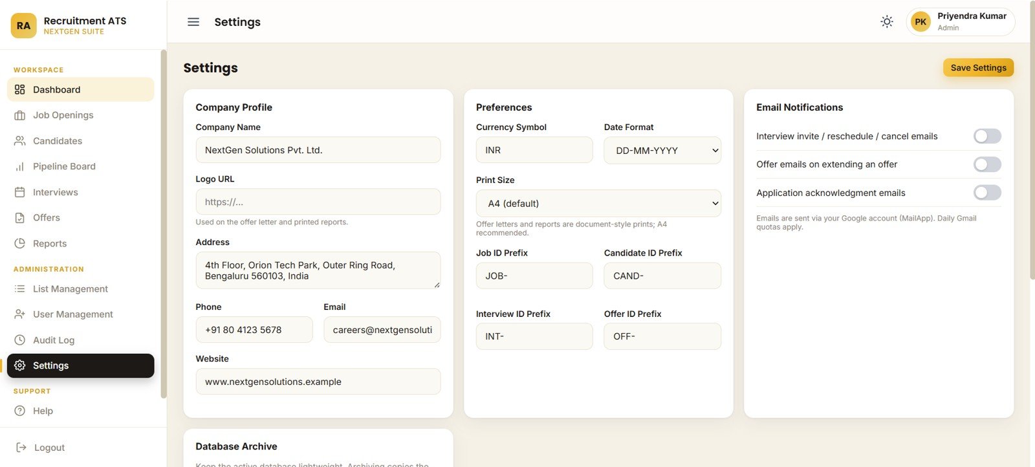Screen dimensions: 1035x467
Task: Click the RA app logo badge
Action: coord(24,25)
